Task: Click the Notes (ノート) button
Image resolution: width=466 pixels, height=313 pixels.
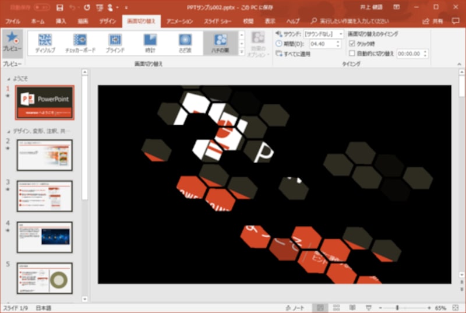Action: pyautogui.click(x=295, y=308)
